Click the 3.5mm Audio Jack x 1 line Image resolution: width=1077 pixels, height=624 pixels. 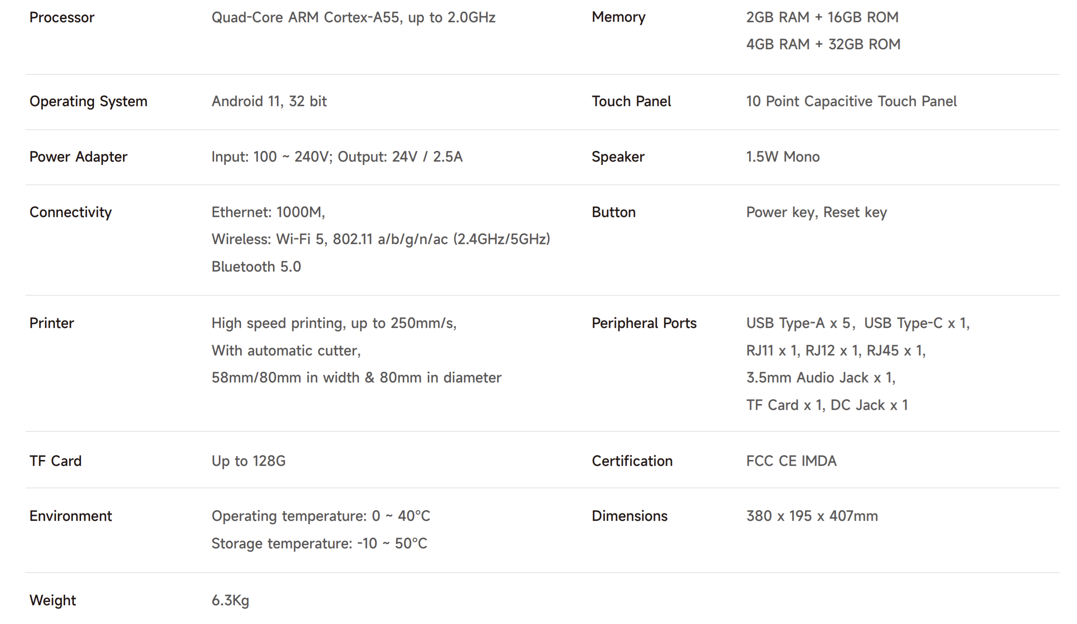820,378
